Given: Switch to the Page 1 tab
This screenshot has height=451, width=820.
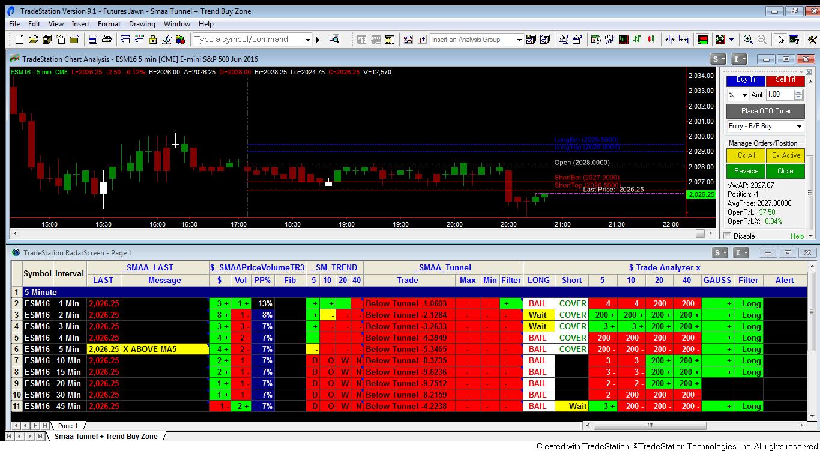Looking at the screenshot, I should (68, 425).
